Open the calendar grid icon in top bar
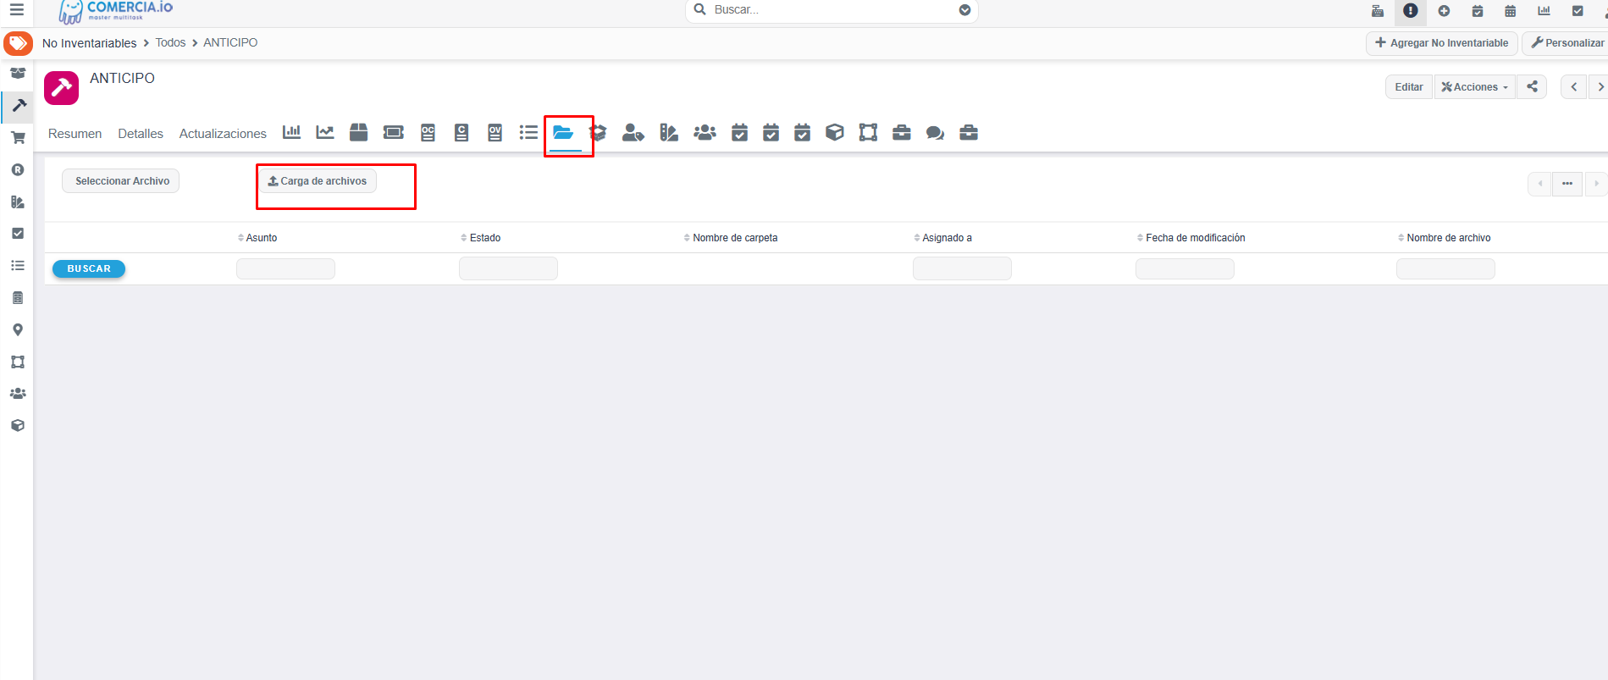1608x680 pixels. coord(1511,11)
